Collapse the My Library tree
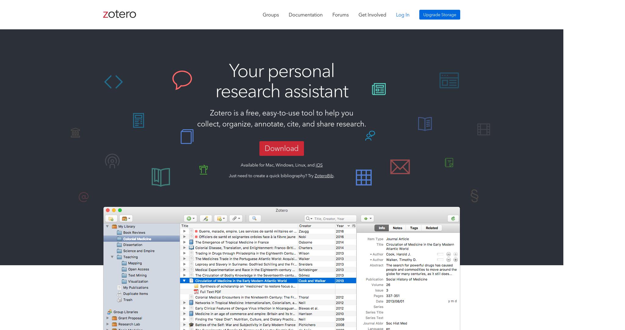The height and width of the screenshot is (330, 625). coord(107,226)
